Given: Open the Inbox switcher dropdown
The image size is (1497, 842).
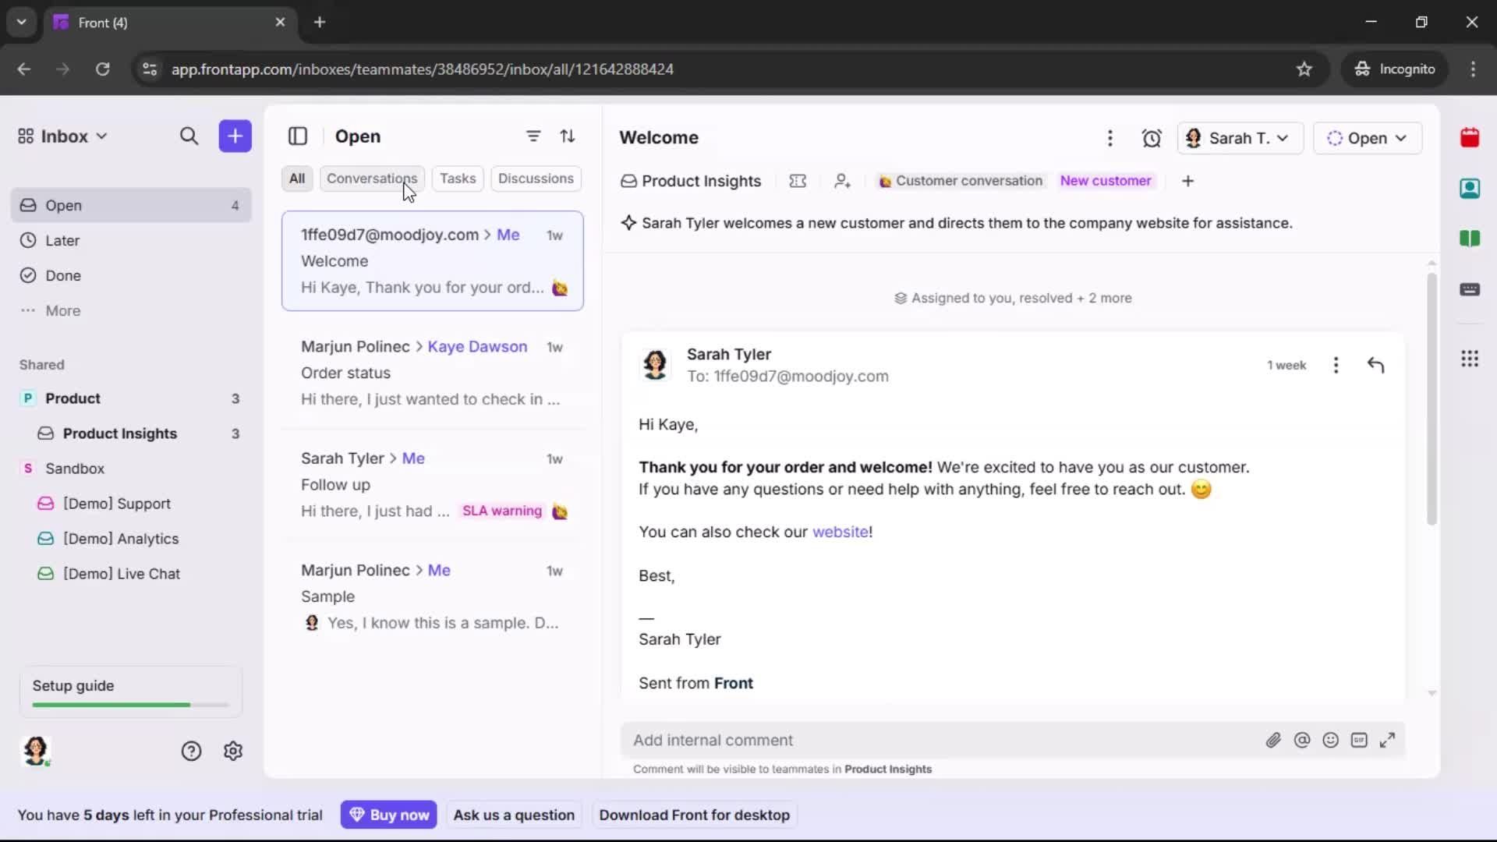Looking at the screenshot, I should 62,136.
